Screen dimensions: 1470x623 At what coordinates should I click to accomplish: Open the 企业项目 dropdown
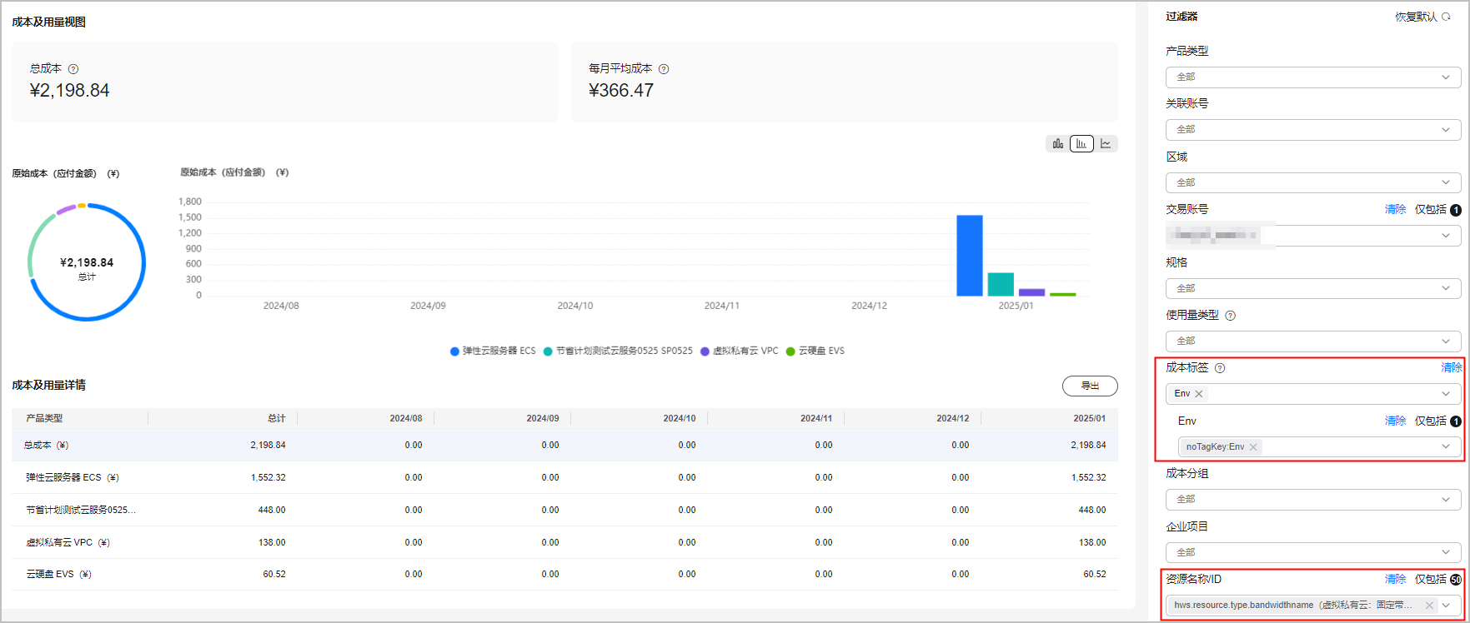point(1312,552)
